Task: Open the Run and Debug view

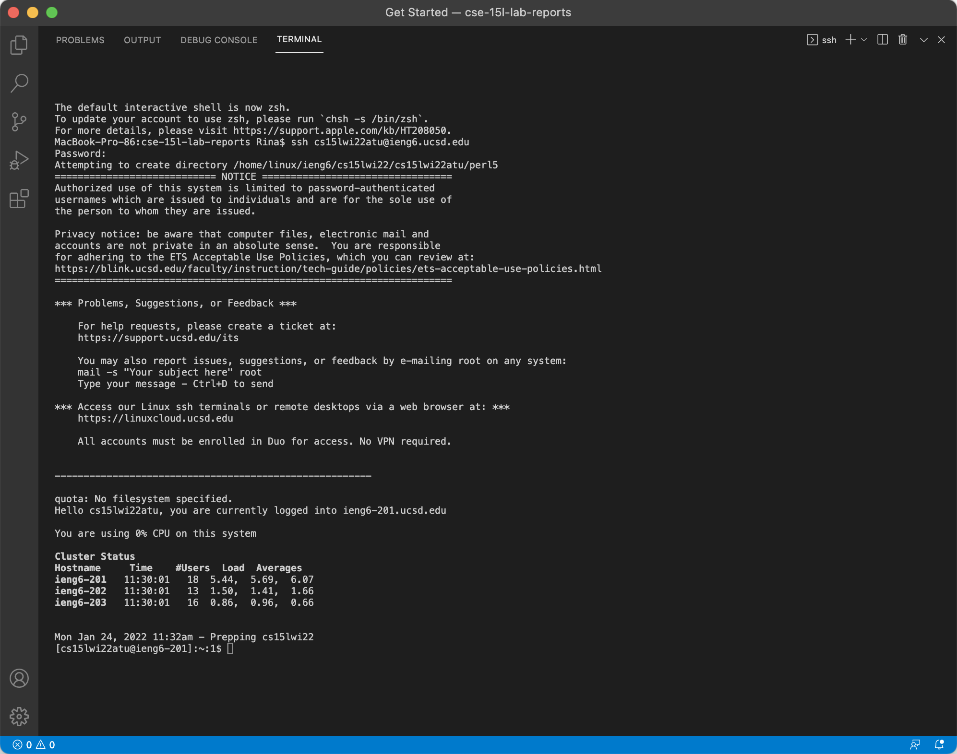Action: click(19, 160)
